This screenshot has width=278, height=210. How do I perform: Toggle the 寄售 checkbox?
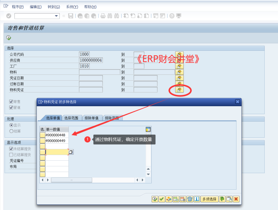point(11,102)
